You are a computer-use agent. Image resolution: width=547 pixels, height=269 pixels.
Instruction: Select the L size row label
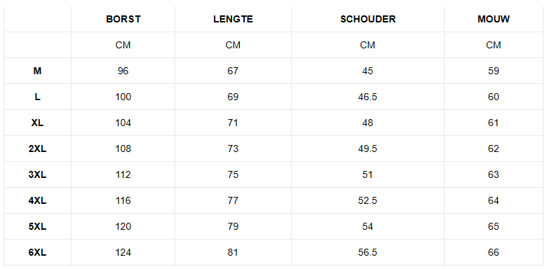coord(37,97)
